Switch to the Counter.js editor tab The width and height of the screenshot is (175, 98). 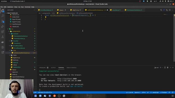tap(116, 10)
